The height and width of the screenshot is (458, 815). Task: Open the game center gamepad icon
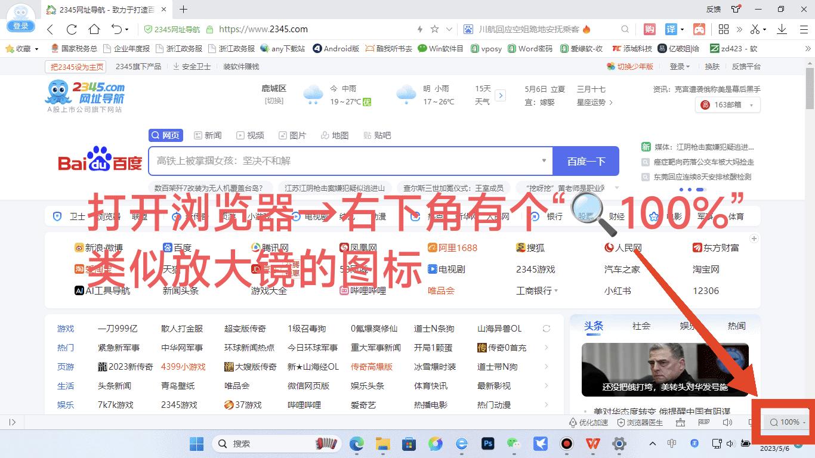pyautogui.click(x=699, y=29)
